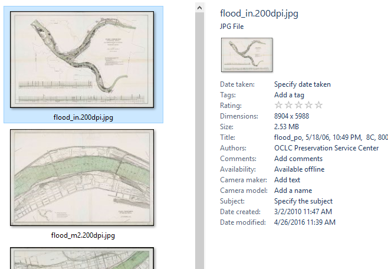Click the 'Authors:' label
388x269 pixels.
[233, 148]
